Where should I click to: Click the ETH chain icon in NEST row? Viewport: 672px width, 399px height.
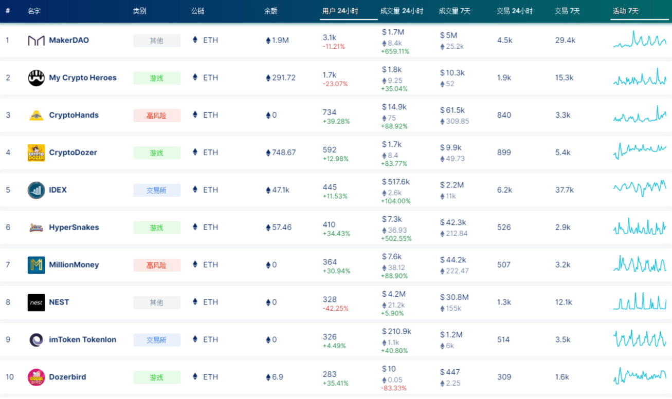click(x=195, y=302)
